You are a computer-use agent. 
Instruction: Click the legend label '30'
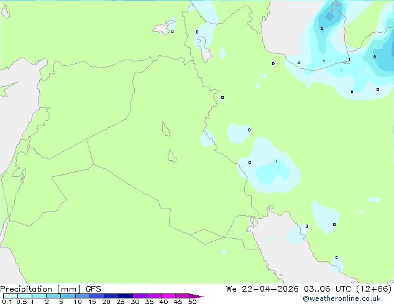click(x=135, y=302)
